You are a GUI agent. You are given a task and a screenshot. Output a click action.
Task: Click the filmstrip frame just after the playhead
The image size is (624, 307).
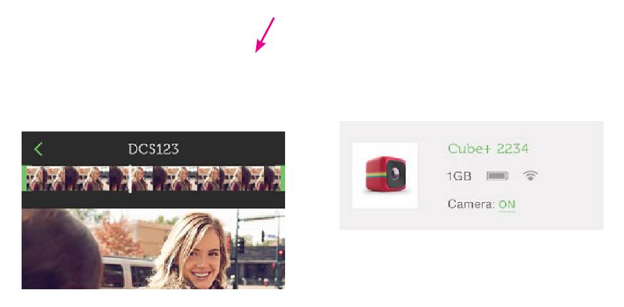pos(143,178)
